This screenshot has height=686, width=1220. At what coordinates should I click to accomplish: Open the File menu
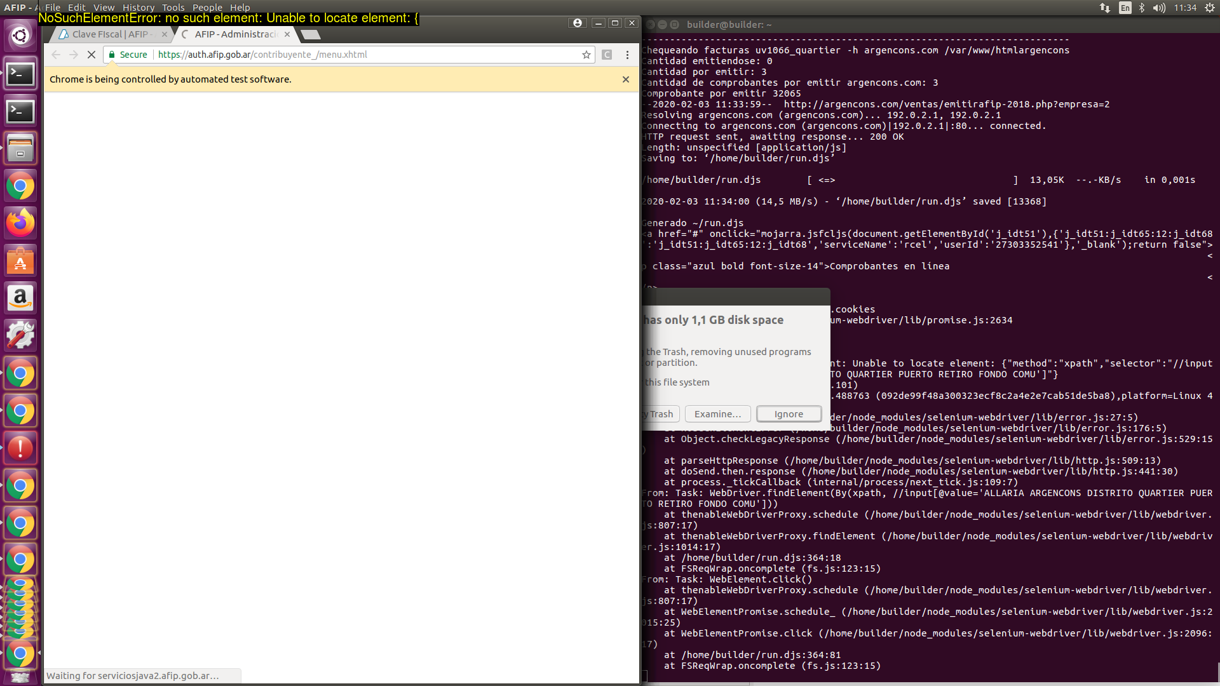[x=53, y=8]
